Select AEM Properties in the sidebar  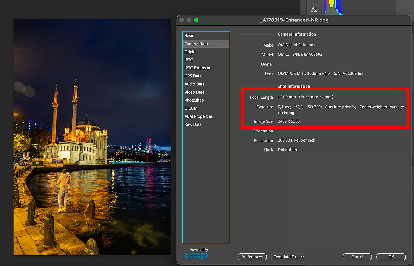[198, 116]
